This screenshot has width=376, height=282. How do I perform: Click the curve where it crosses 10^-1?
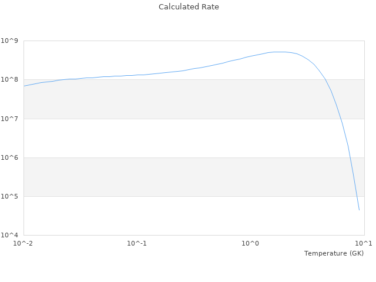click(x=137, y=75)
